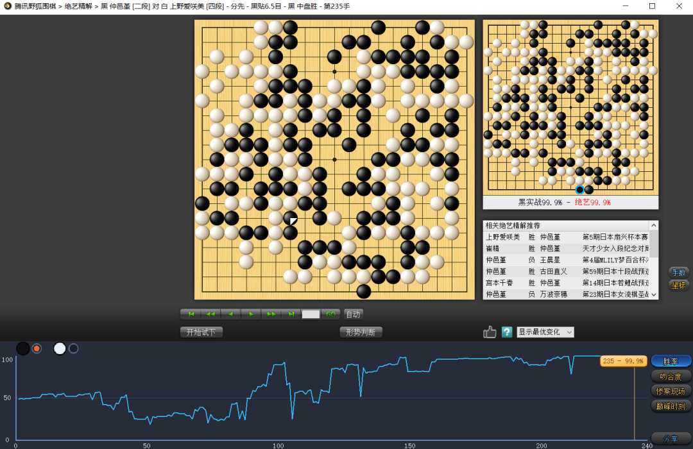Click the thumbs-up like icon

(490, 332)
